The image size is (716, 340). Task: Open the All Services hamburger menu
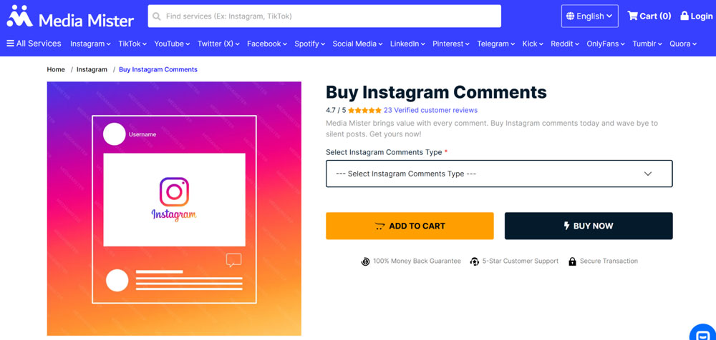click(11, 44)
